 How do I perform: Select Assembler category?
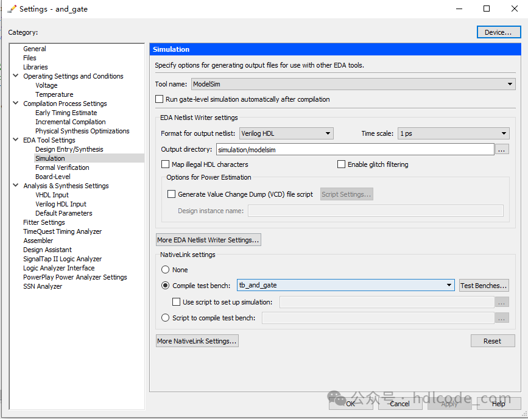pos(38,241)
